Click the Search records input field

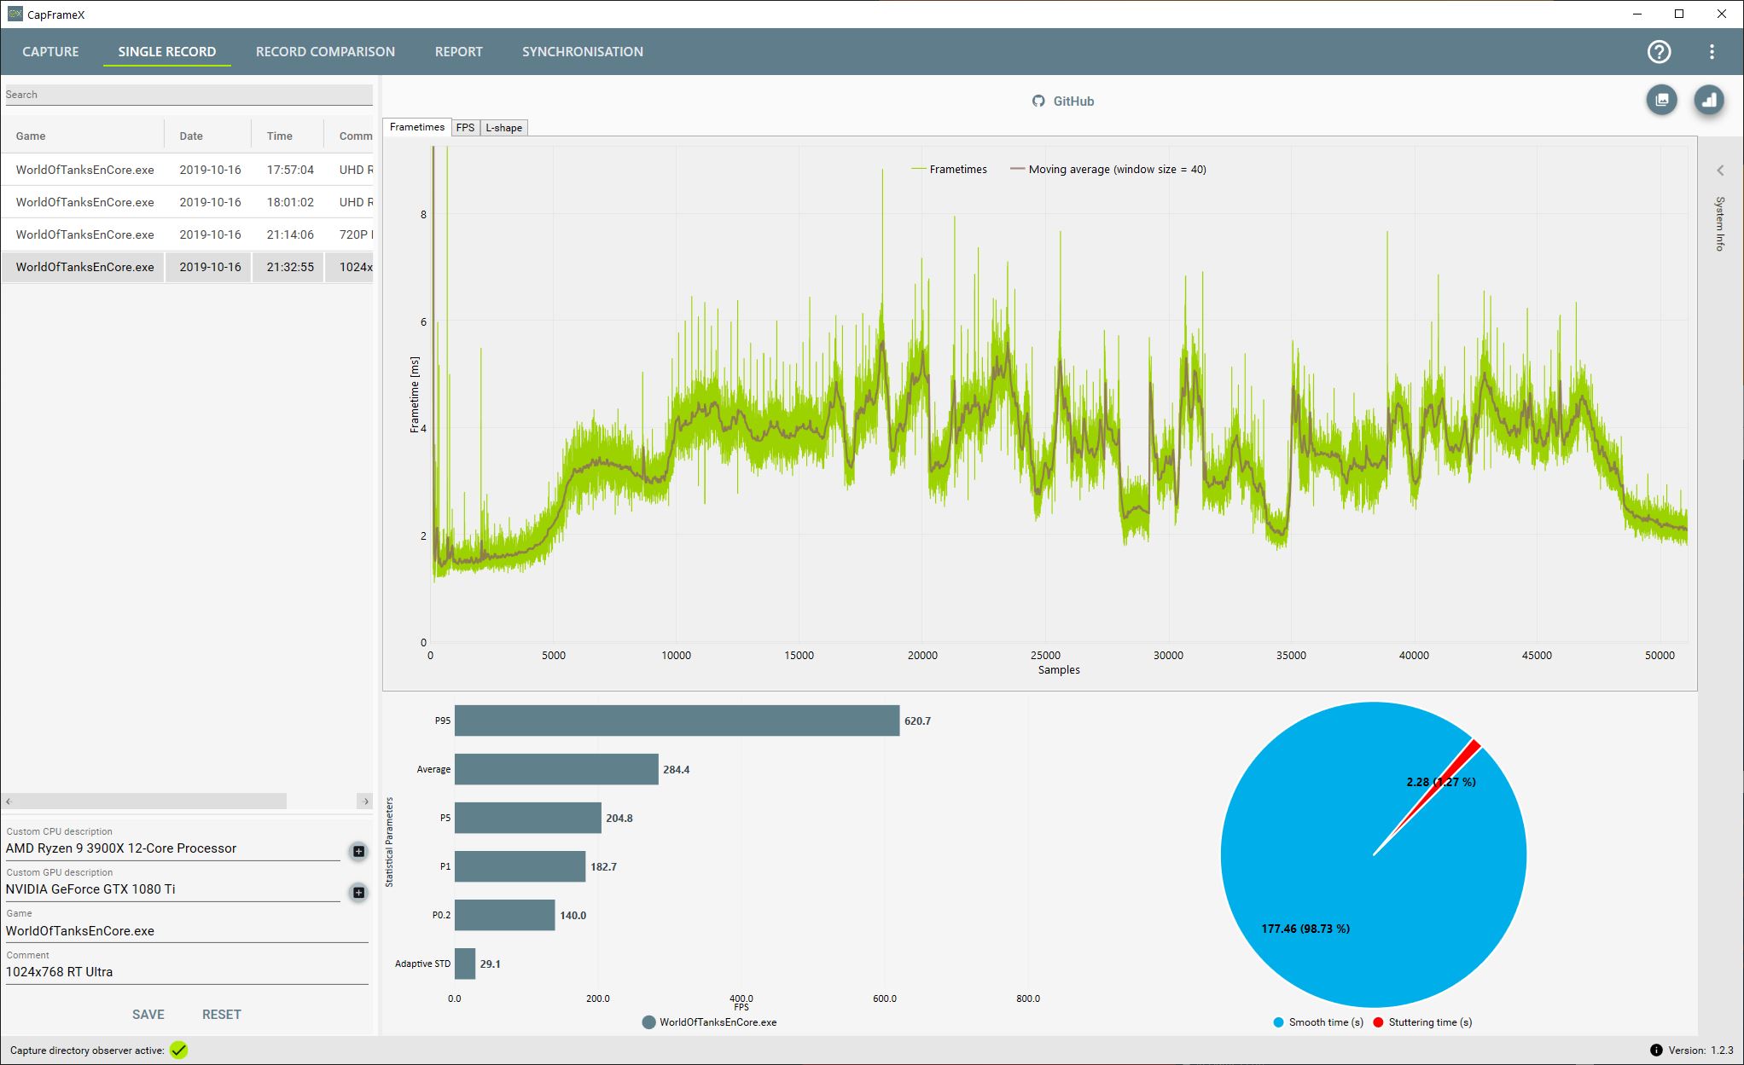coord(188,95)
